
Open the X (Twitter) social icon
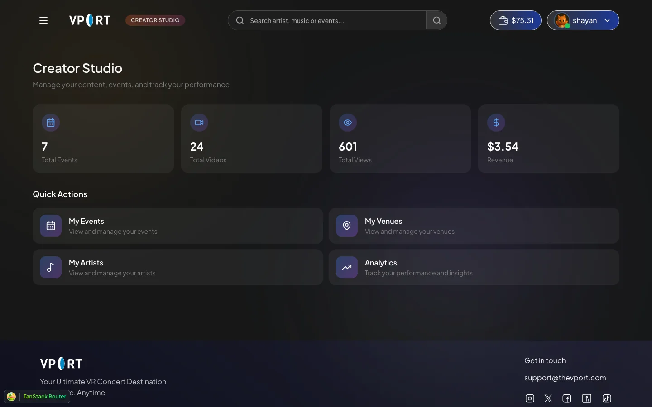[x=548, y=398]
